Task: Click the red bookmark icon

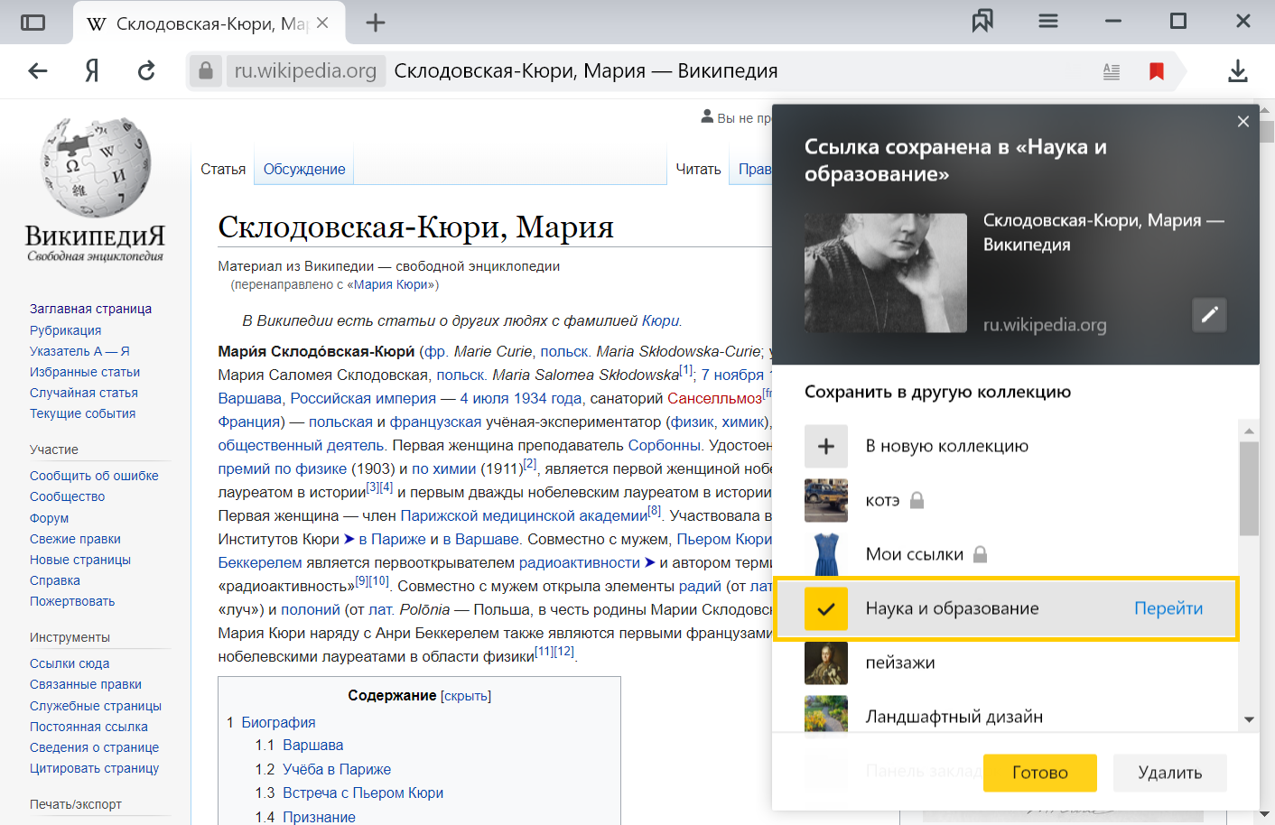Action: pyautogui.click(x=1156, y=71)
